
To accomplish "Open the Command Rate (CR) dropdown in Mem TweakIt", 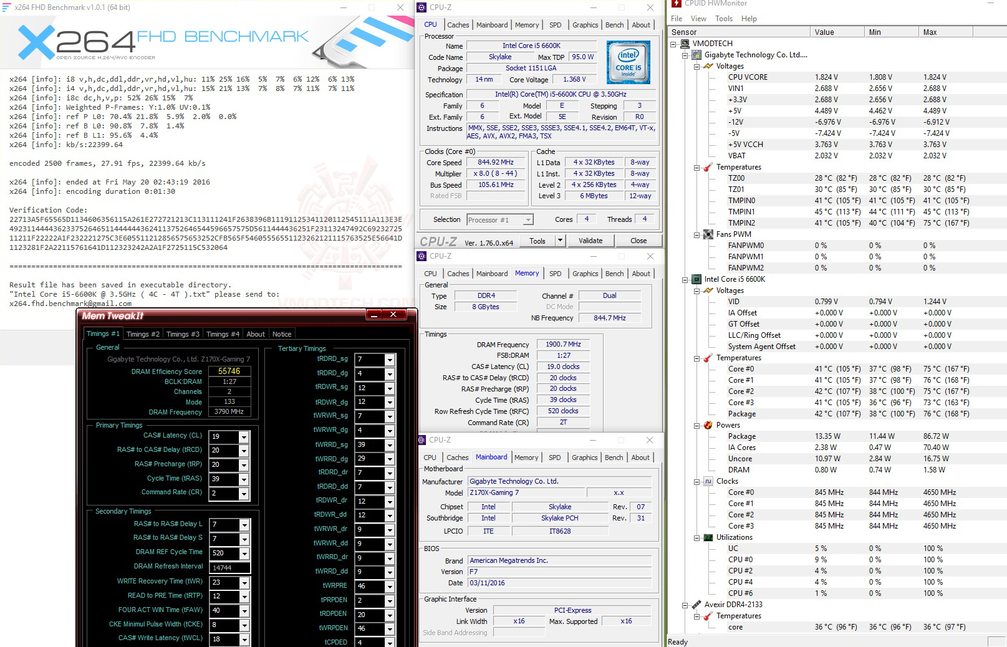I will 244,494.
